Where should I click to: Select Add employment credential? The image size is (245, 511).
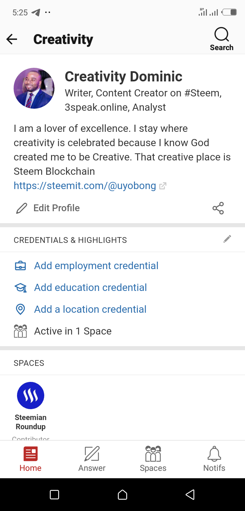pos(96,266)
